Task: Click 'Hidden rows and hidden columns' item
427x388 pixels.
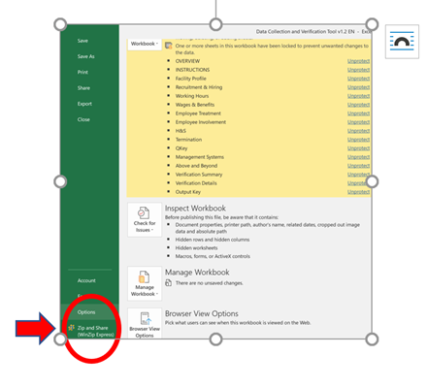Action: tap(213, 240)
